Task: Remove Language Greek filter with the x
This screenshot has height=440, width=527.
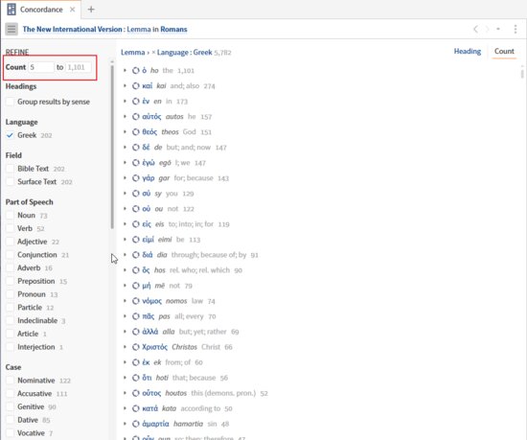Action: (x=153, y=53)
